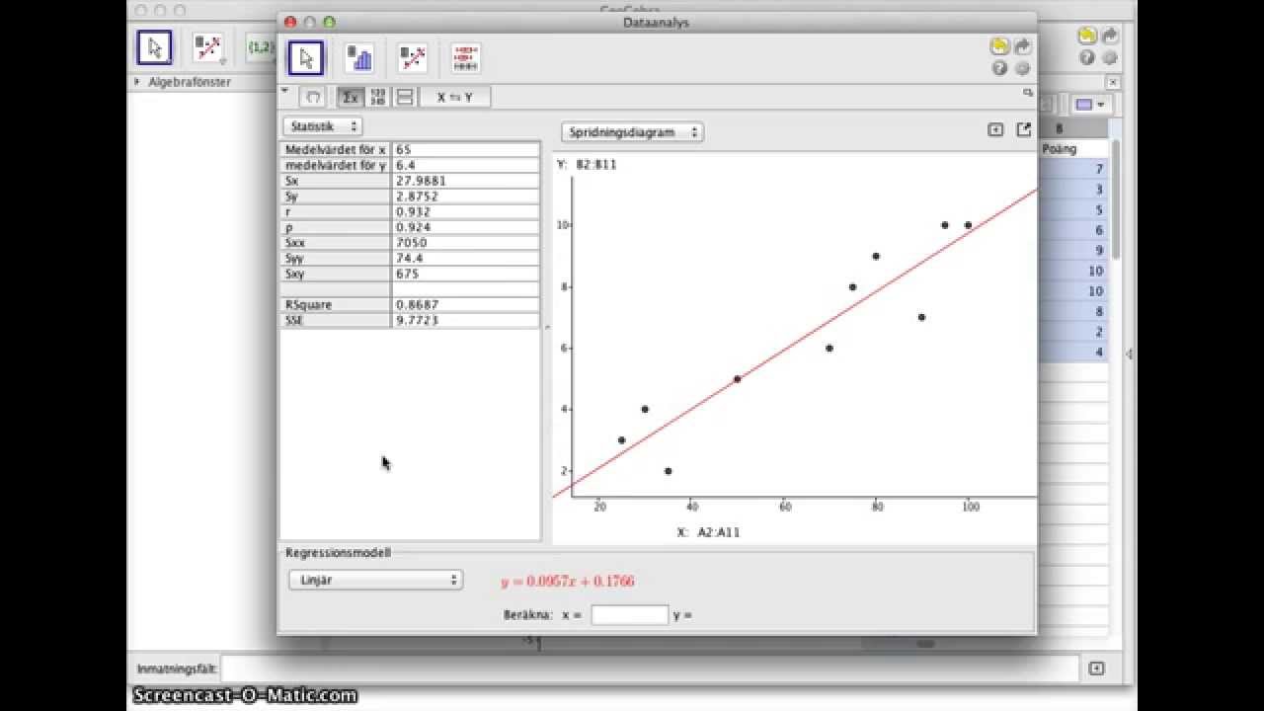Viewport: 1264px width, 711px height.
Task: Collapse the statistics panel divider arrow
Action: pos(547,326)
